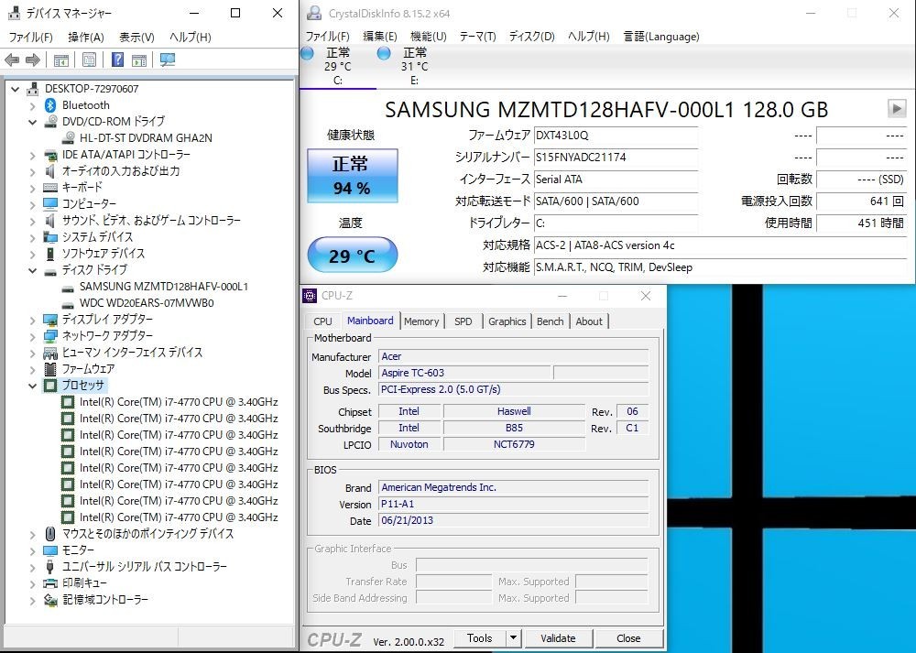Image resolution: width=916 pixels, height=653 pixels.
Task: Click the USB controller category icon
Action: pyautogui.click(x=50, y=567)
